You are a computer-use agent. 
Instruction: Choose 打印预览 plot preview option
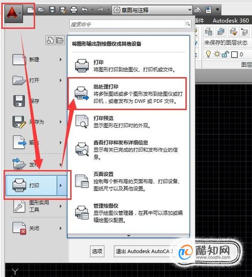click(128, 122)
